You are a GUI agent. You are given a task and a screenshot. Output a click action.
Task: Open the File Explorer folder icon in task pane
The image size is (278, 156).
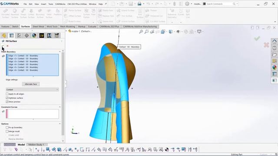pos(275,55)
